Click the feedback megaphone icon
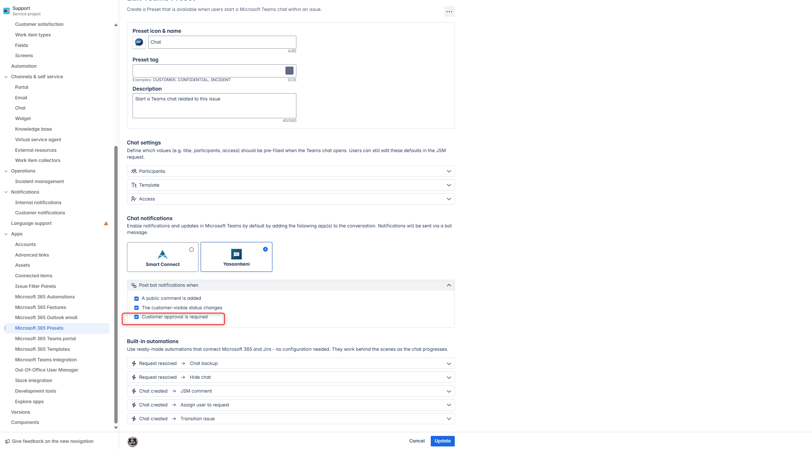The image size is (812, 449). coord(7,441)
